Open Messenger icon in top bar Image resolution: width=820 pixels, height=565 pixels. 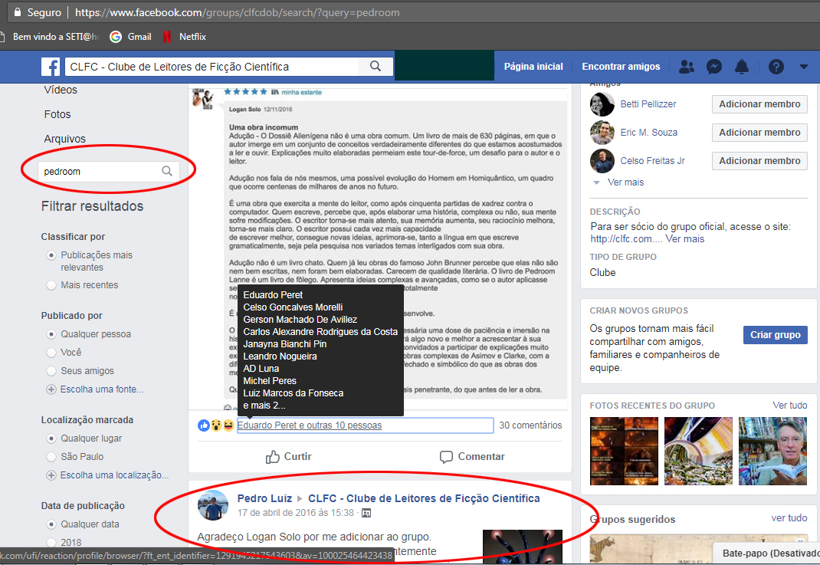click(713, 67)
